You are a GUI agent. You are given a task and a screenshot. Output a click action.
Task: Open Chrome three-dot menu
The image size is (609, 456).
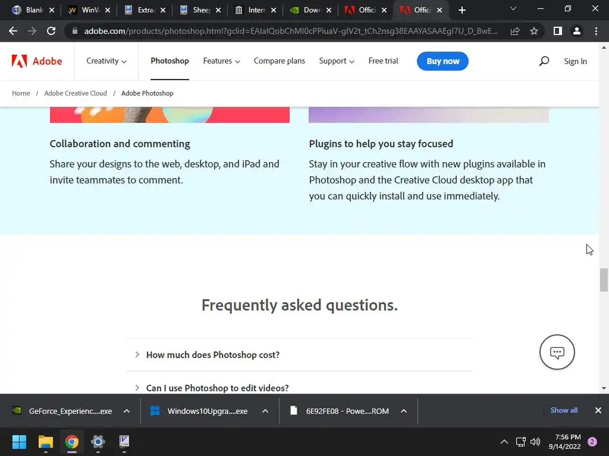(x=596, y=31)
